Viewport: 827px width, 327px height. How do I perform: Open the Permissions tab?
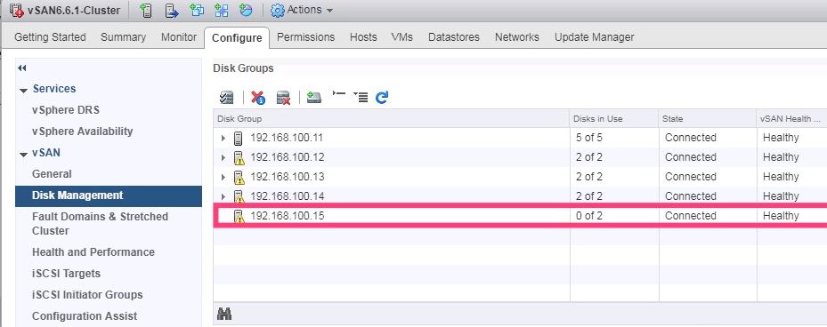[x=306, y=37]
